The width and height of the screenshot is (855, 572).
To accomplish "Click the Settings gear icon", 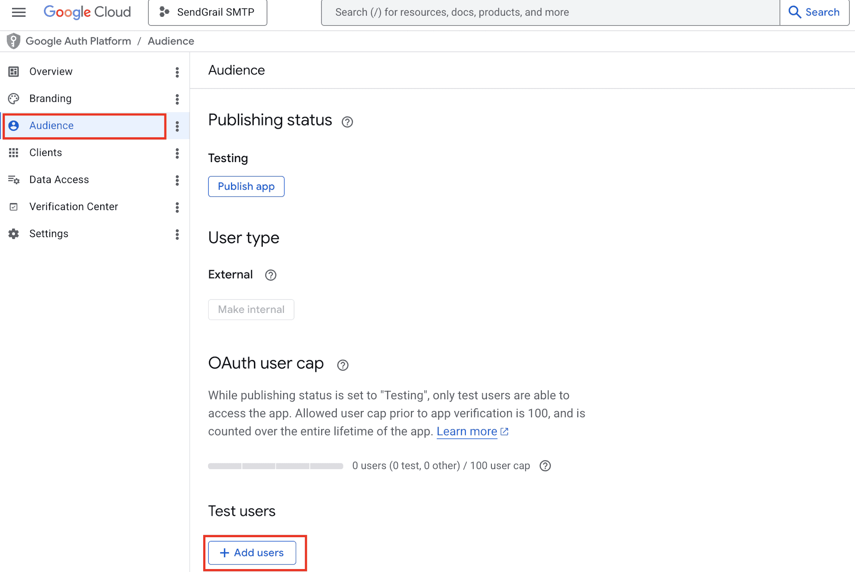I will click(14, 234).
